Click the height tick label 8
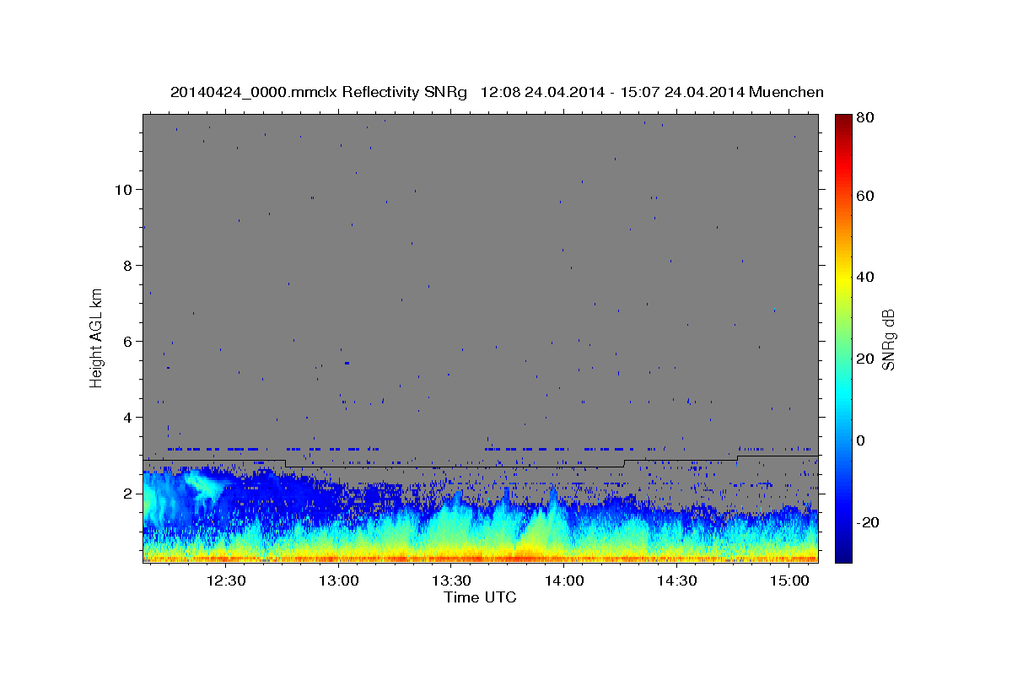 coord(128,265)
